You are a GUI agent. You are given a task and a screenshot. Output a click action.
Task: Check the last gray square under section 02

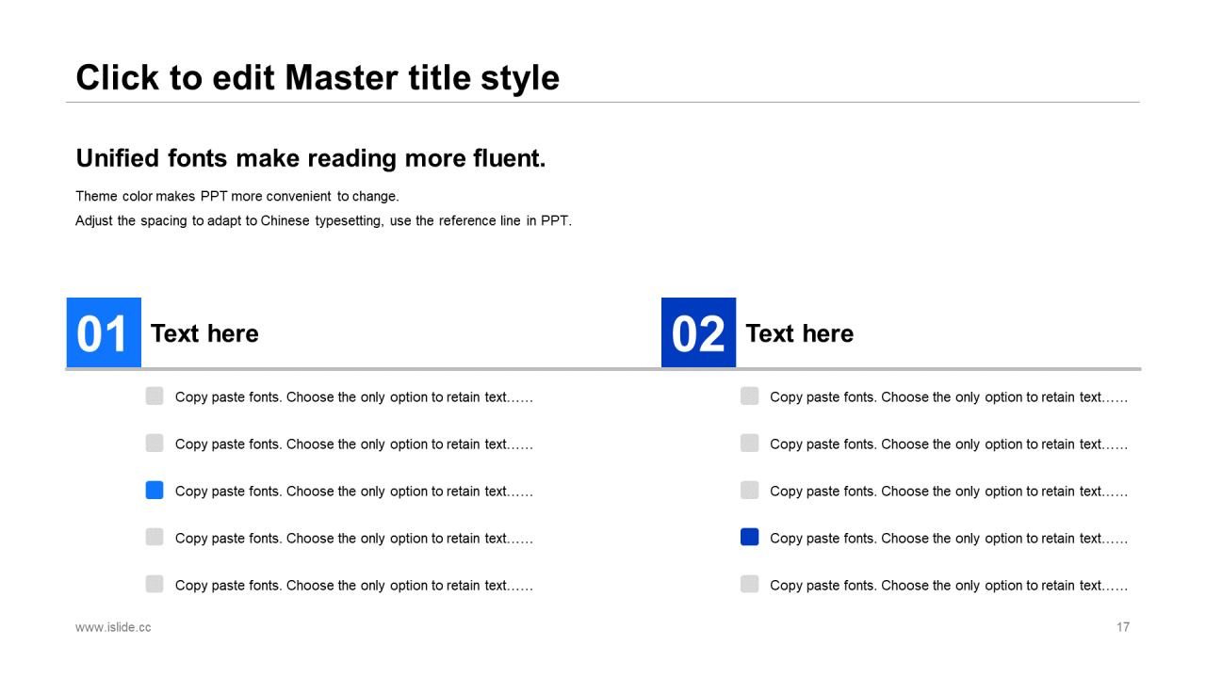[x=749, y=584]
